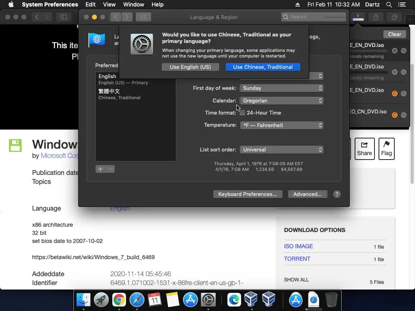This screenshot has height=311, width=415.
Task: Resume the EO_CN_DVD.iso download
Action: [x=395, y=115]
